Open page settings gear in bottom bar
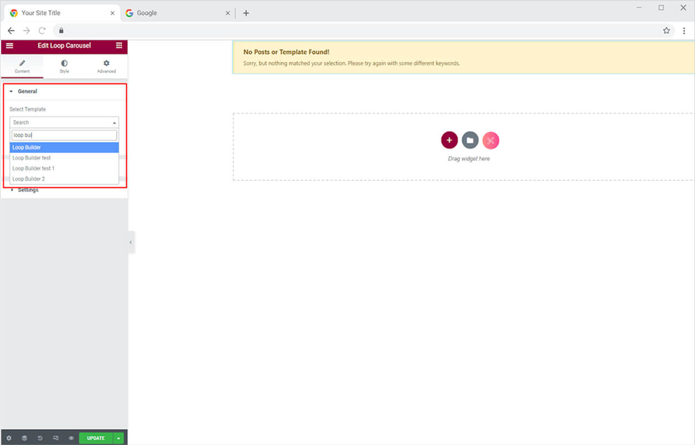The width and height of the screenshot is (695, 445). tap(9, 438)
